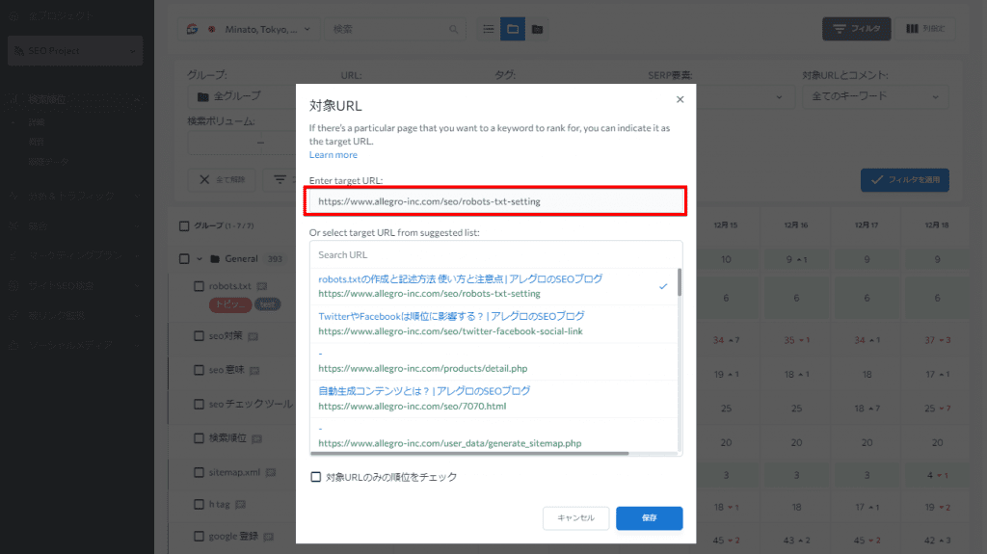Select the robots-txt-setting suggested URL entry
987x554 pixels.
pos(493,286)
